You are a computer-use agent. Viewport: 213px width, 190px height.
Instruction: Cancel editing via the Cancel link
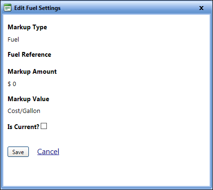(48, 152)
